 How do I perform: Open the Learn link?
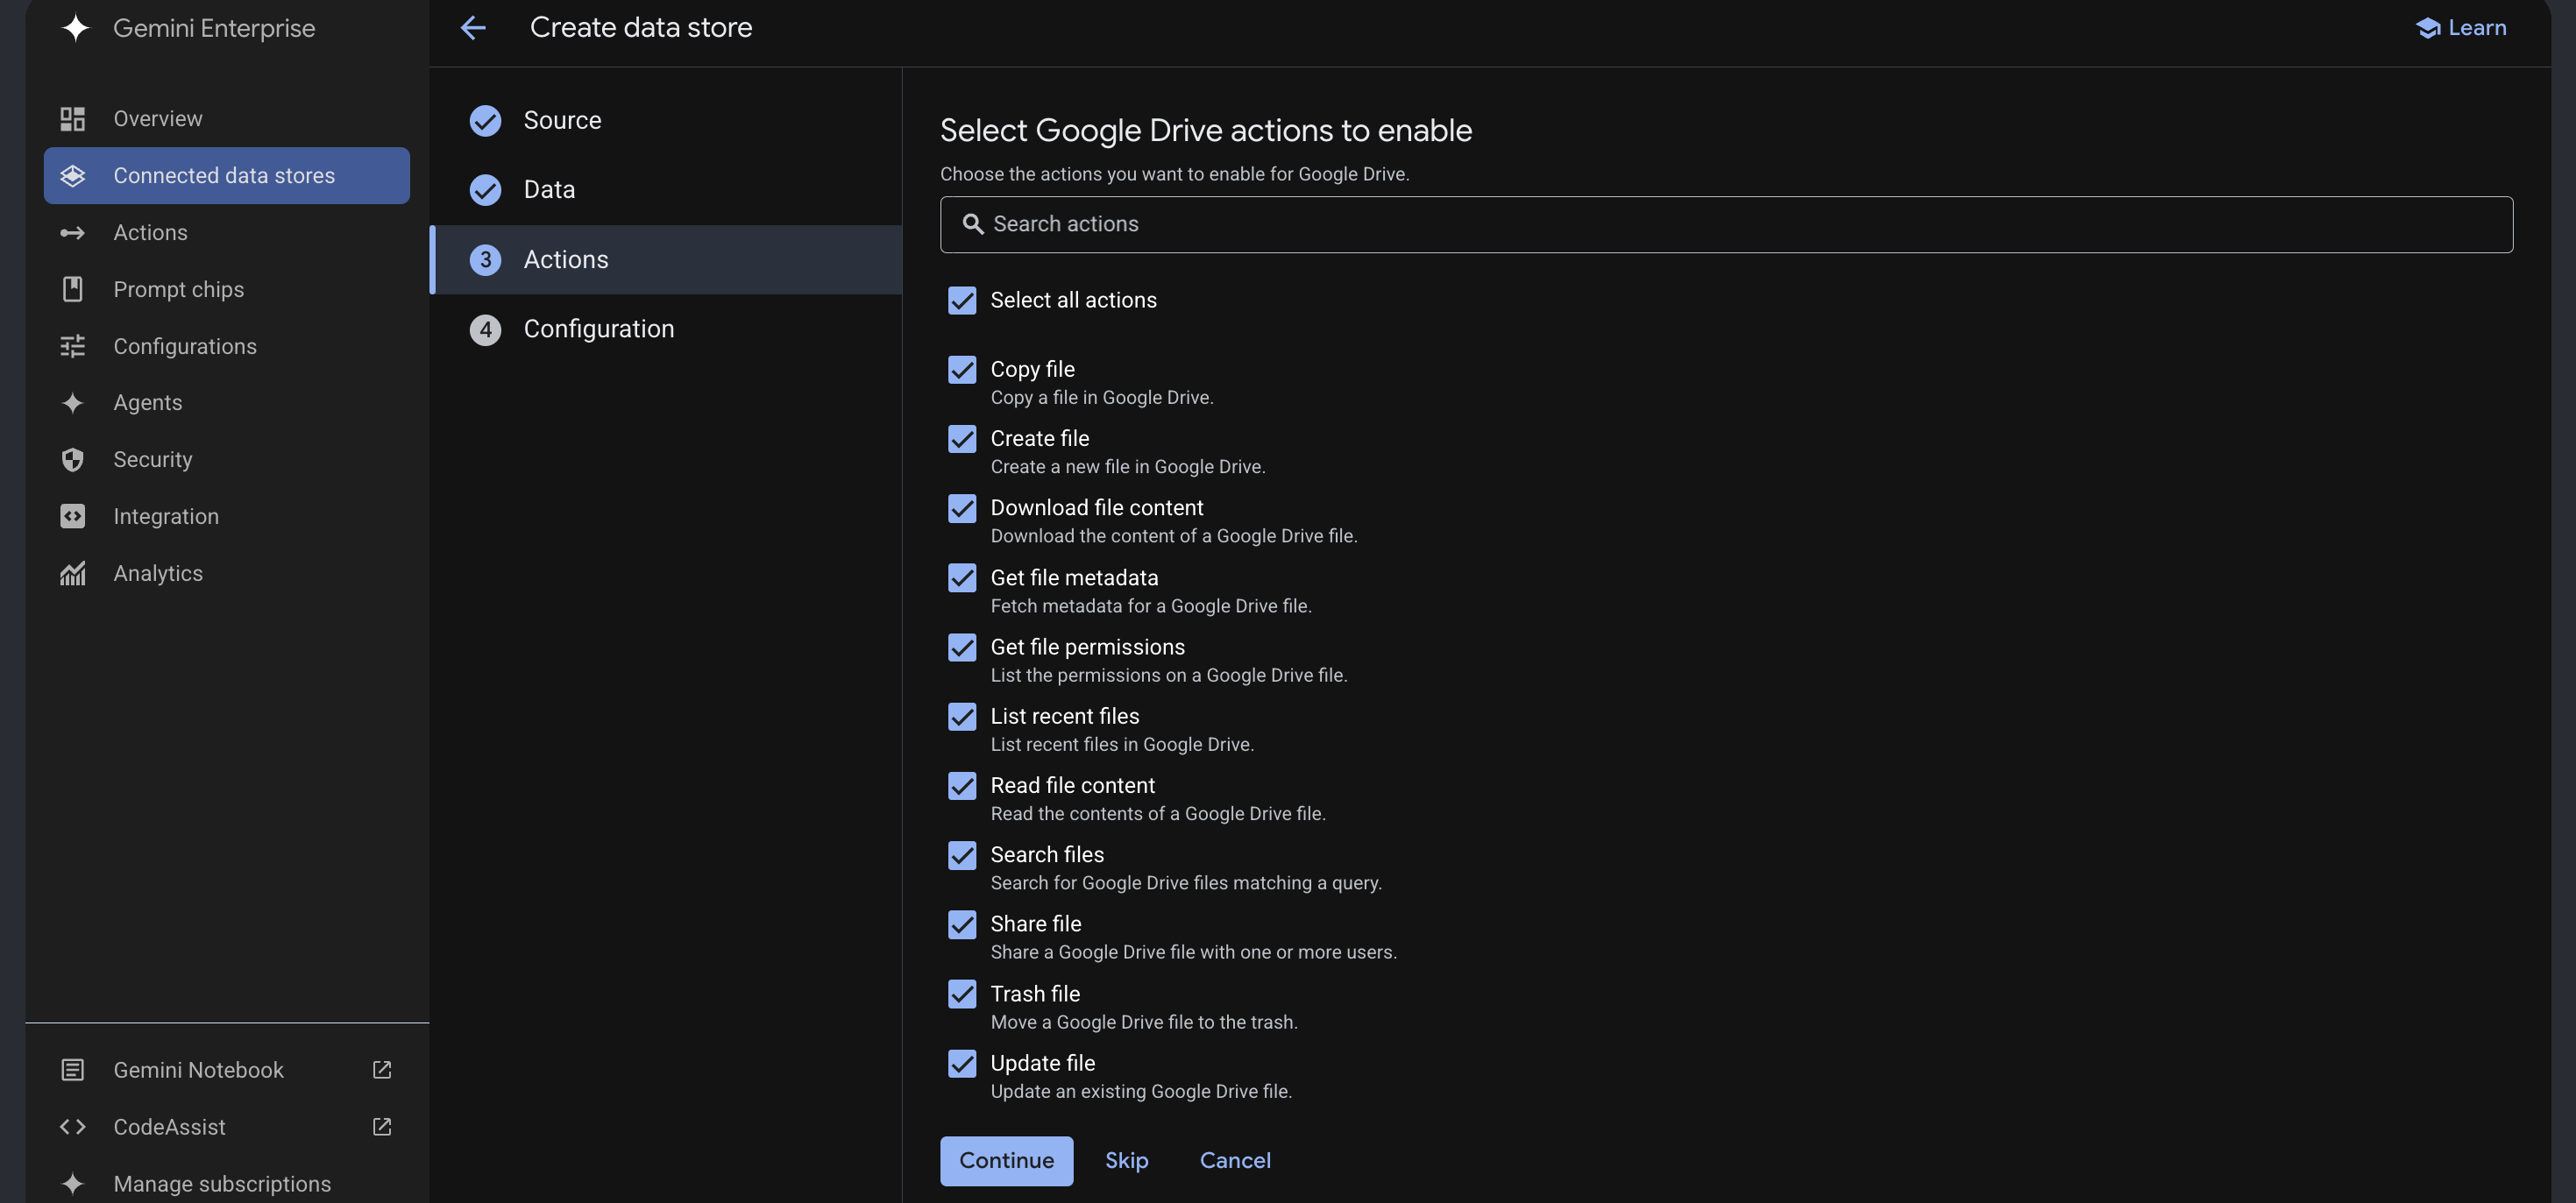tap(2461, 28)
